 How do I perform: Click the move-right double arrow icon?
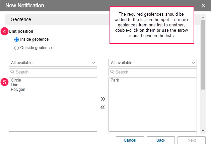point(103,99)
